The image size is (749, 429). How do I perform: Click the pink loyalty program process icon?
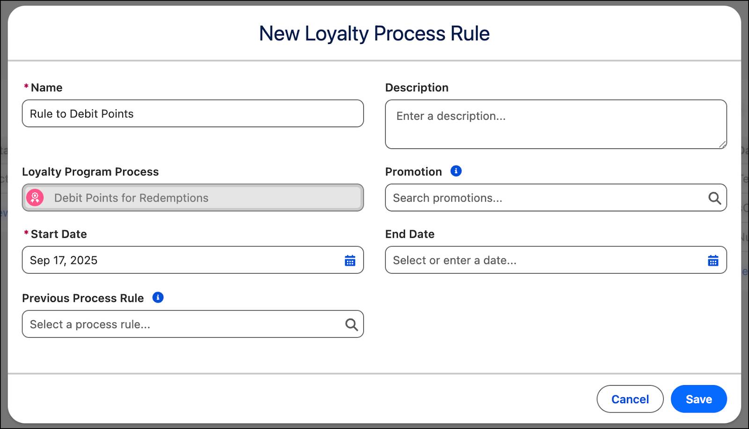(x=35, y=197)
